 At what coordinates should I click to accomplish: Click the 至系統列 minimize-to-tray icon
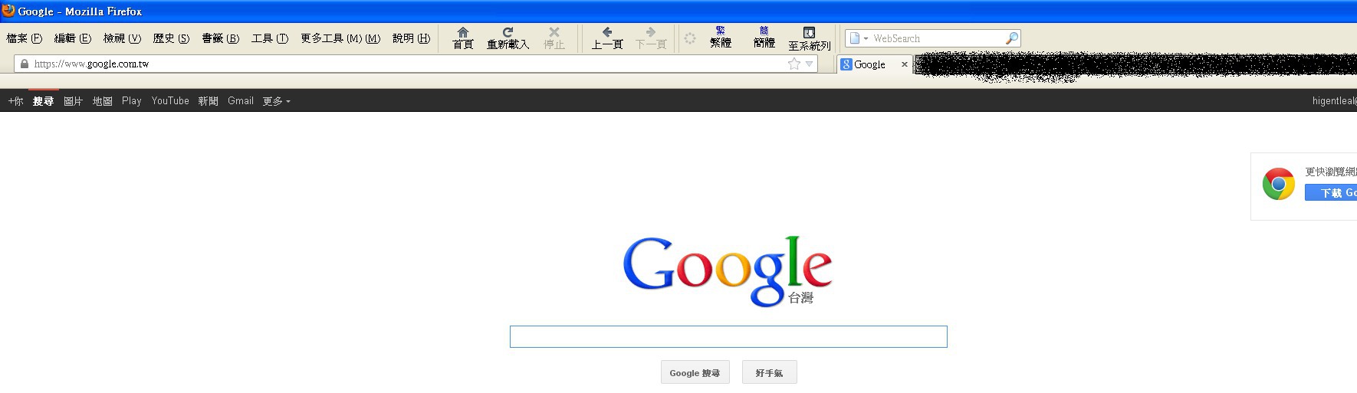pyautogui.click(x=809, y=38)
